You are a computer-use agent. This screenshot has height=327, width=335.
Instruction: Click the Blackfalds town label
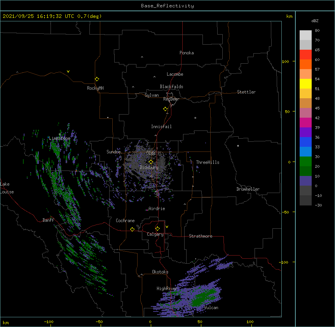(x=171, y=87)
